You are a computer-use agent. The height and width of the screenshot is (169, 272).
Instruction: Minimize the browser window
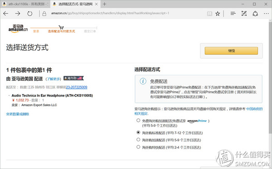(243, 4)
